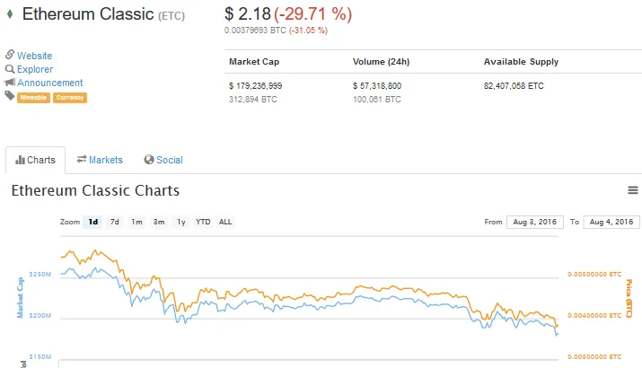The height and width of the screenshot is (368, 642).
Task: Switch zoom to 3m range
Action: [x=159, y=222]
